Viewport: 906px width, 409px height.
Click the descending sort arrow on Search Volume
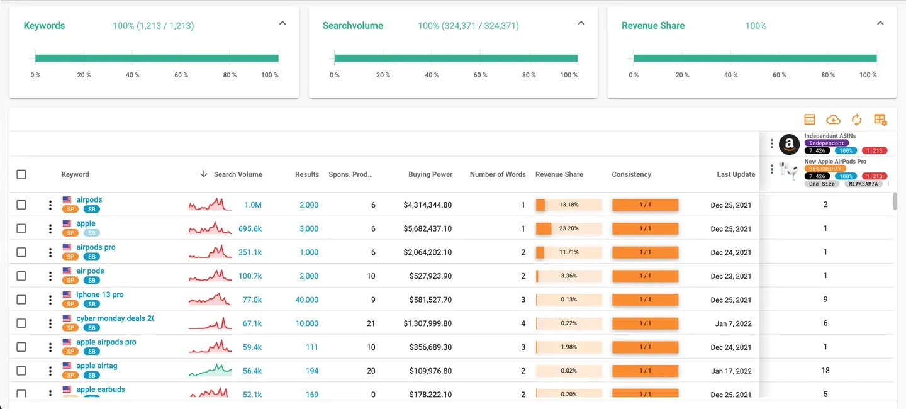coord(203,174)
